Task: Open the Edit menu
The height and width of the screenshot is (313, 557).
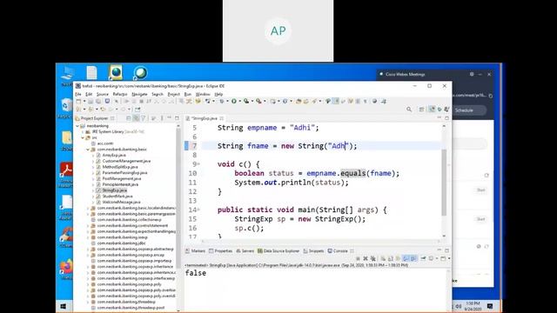Action: click(89, 94)
